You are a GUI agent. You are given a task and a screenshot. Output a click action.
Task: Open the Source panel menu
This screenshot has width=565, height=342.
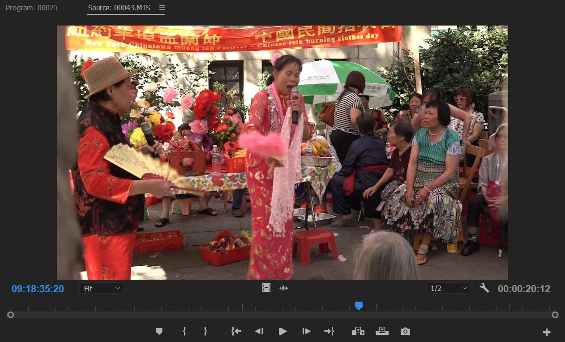tap(162, 8)
